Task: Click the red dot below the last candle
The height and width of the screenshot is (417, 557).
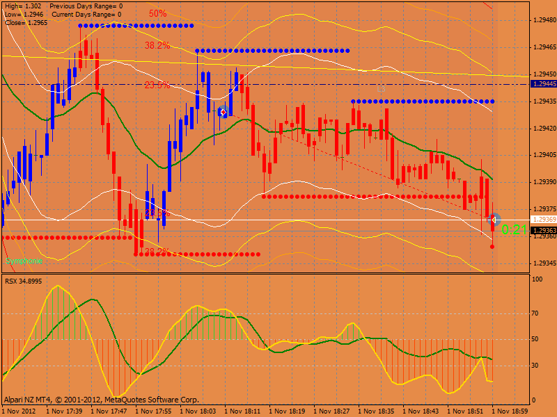Action: [x=492, y=247]
